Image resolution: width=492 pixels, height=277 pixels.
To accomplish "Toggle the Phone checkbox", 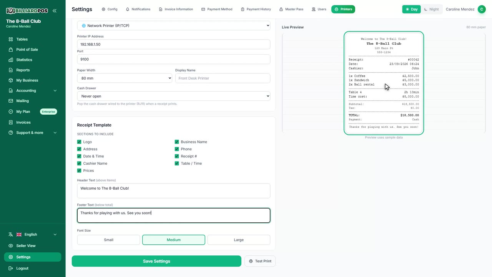I will (177, 149).
